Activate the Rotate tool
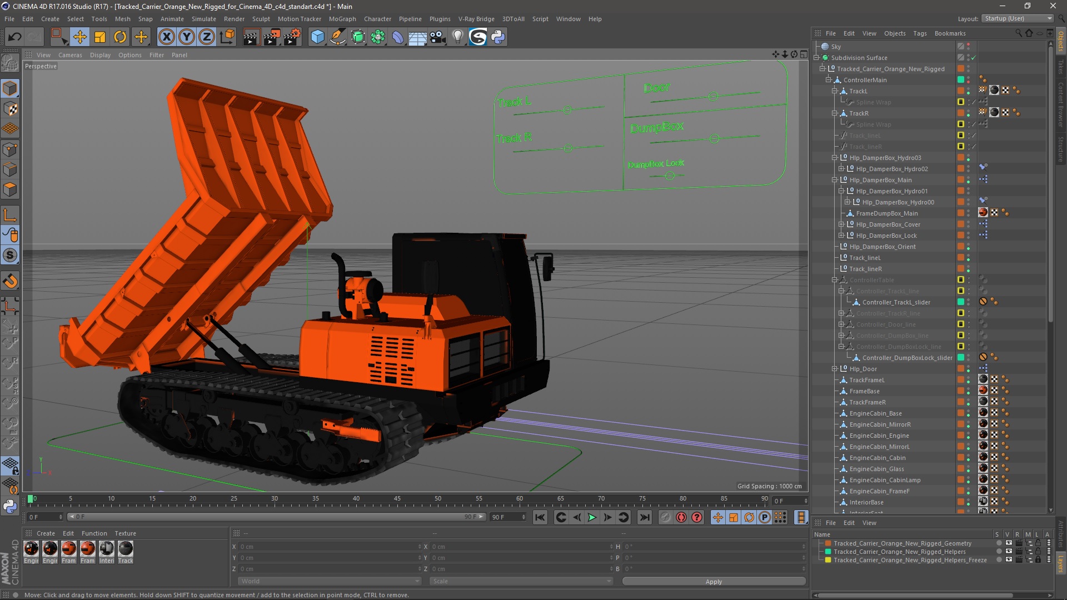The width and height of the screenshot is (1067, 600). pos(120,37)
